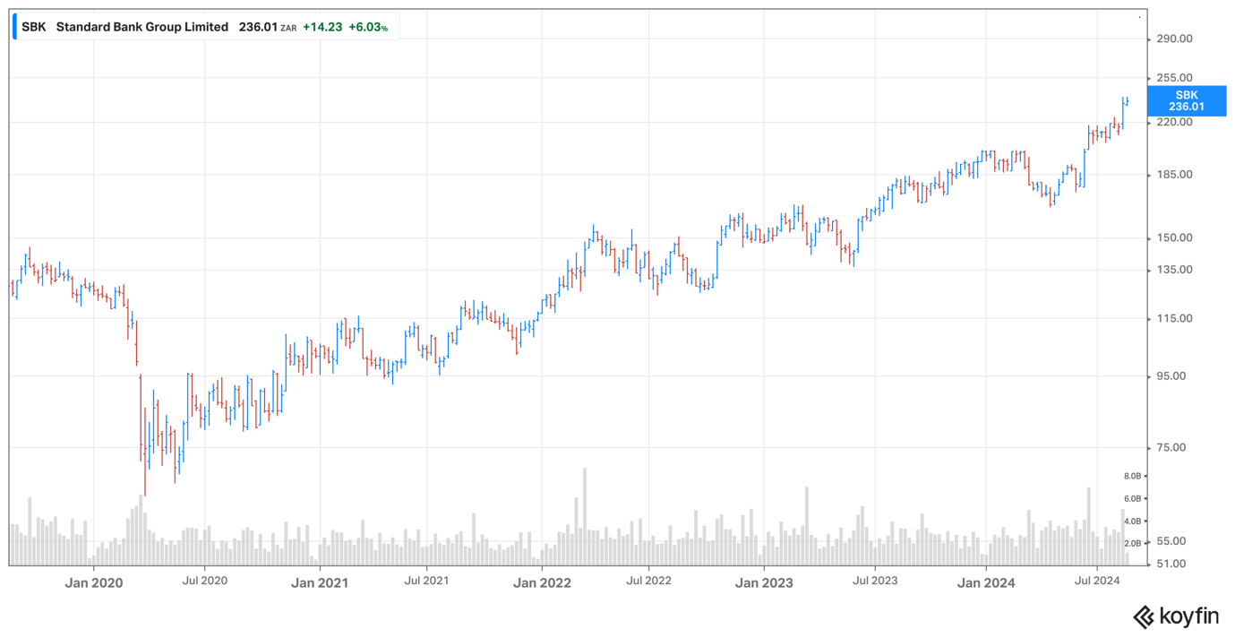Click the Jul 2023 date label
This screenshot has width=1235, height=638.
click(x=874, y=581)
